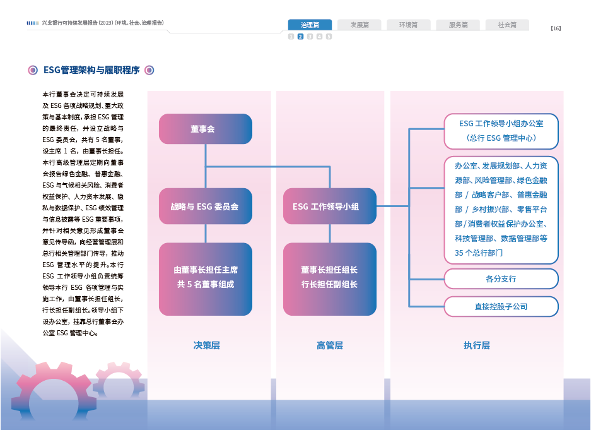Click the ESG 工作领导小组办公室 box
The width and height of the screenshot is (591, 430).
(x=501, y=131)
